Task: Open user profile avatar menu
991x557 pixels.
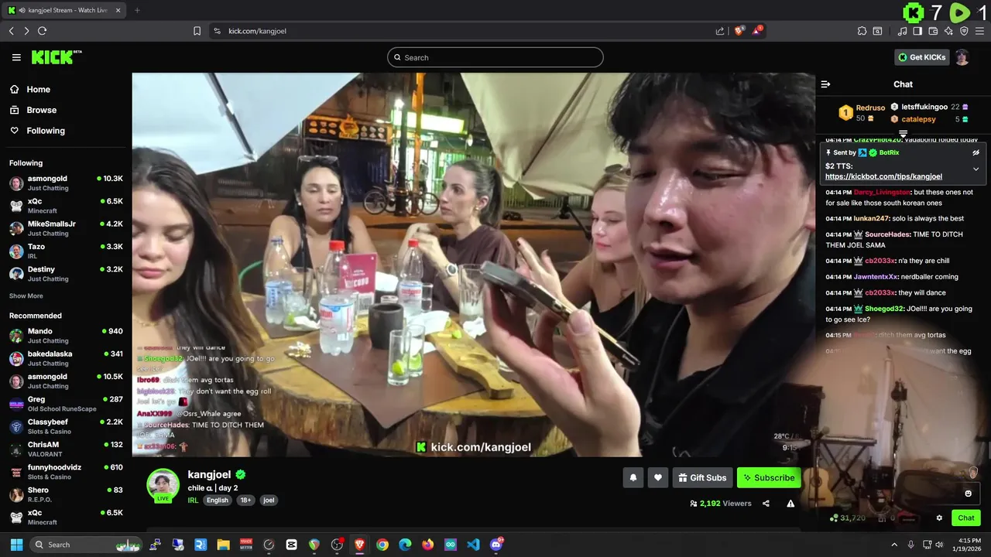Action: 962,57
